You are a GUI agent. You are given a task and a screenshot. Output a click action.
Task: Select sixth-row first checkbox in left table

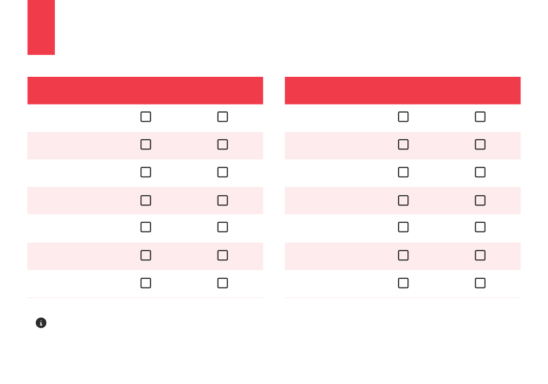146,255
